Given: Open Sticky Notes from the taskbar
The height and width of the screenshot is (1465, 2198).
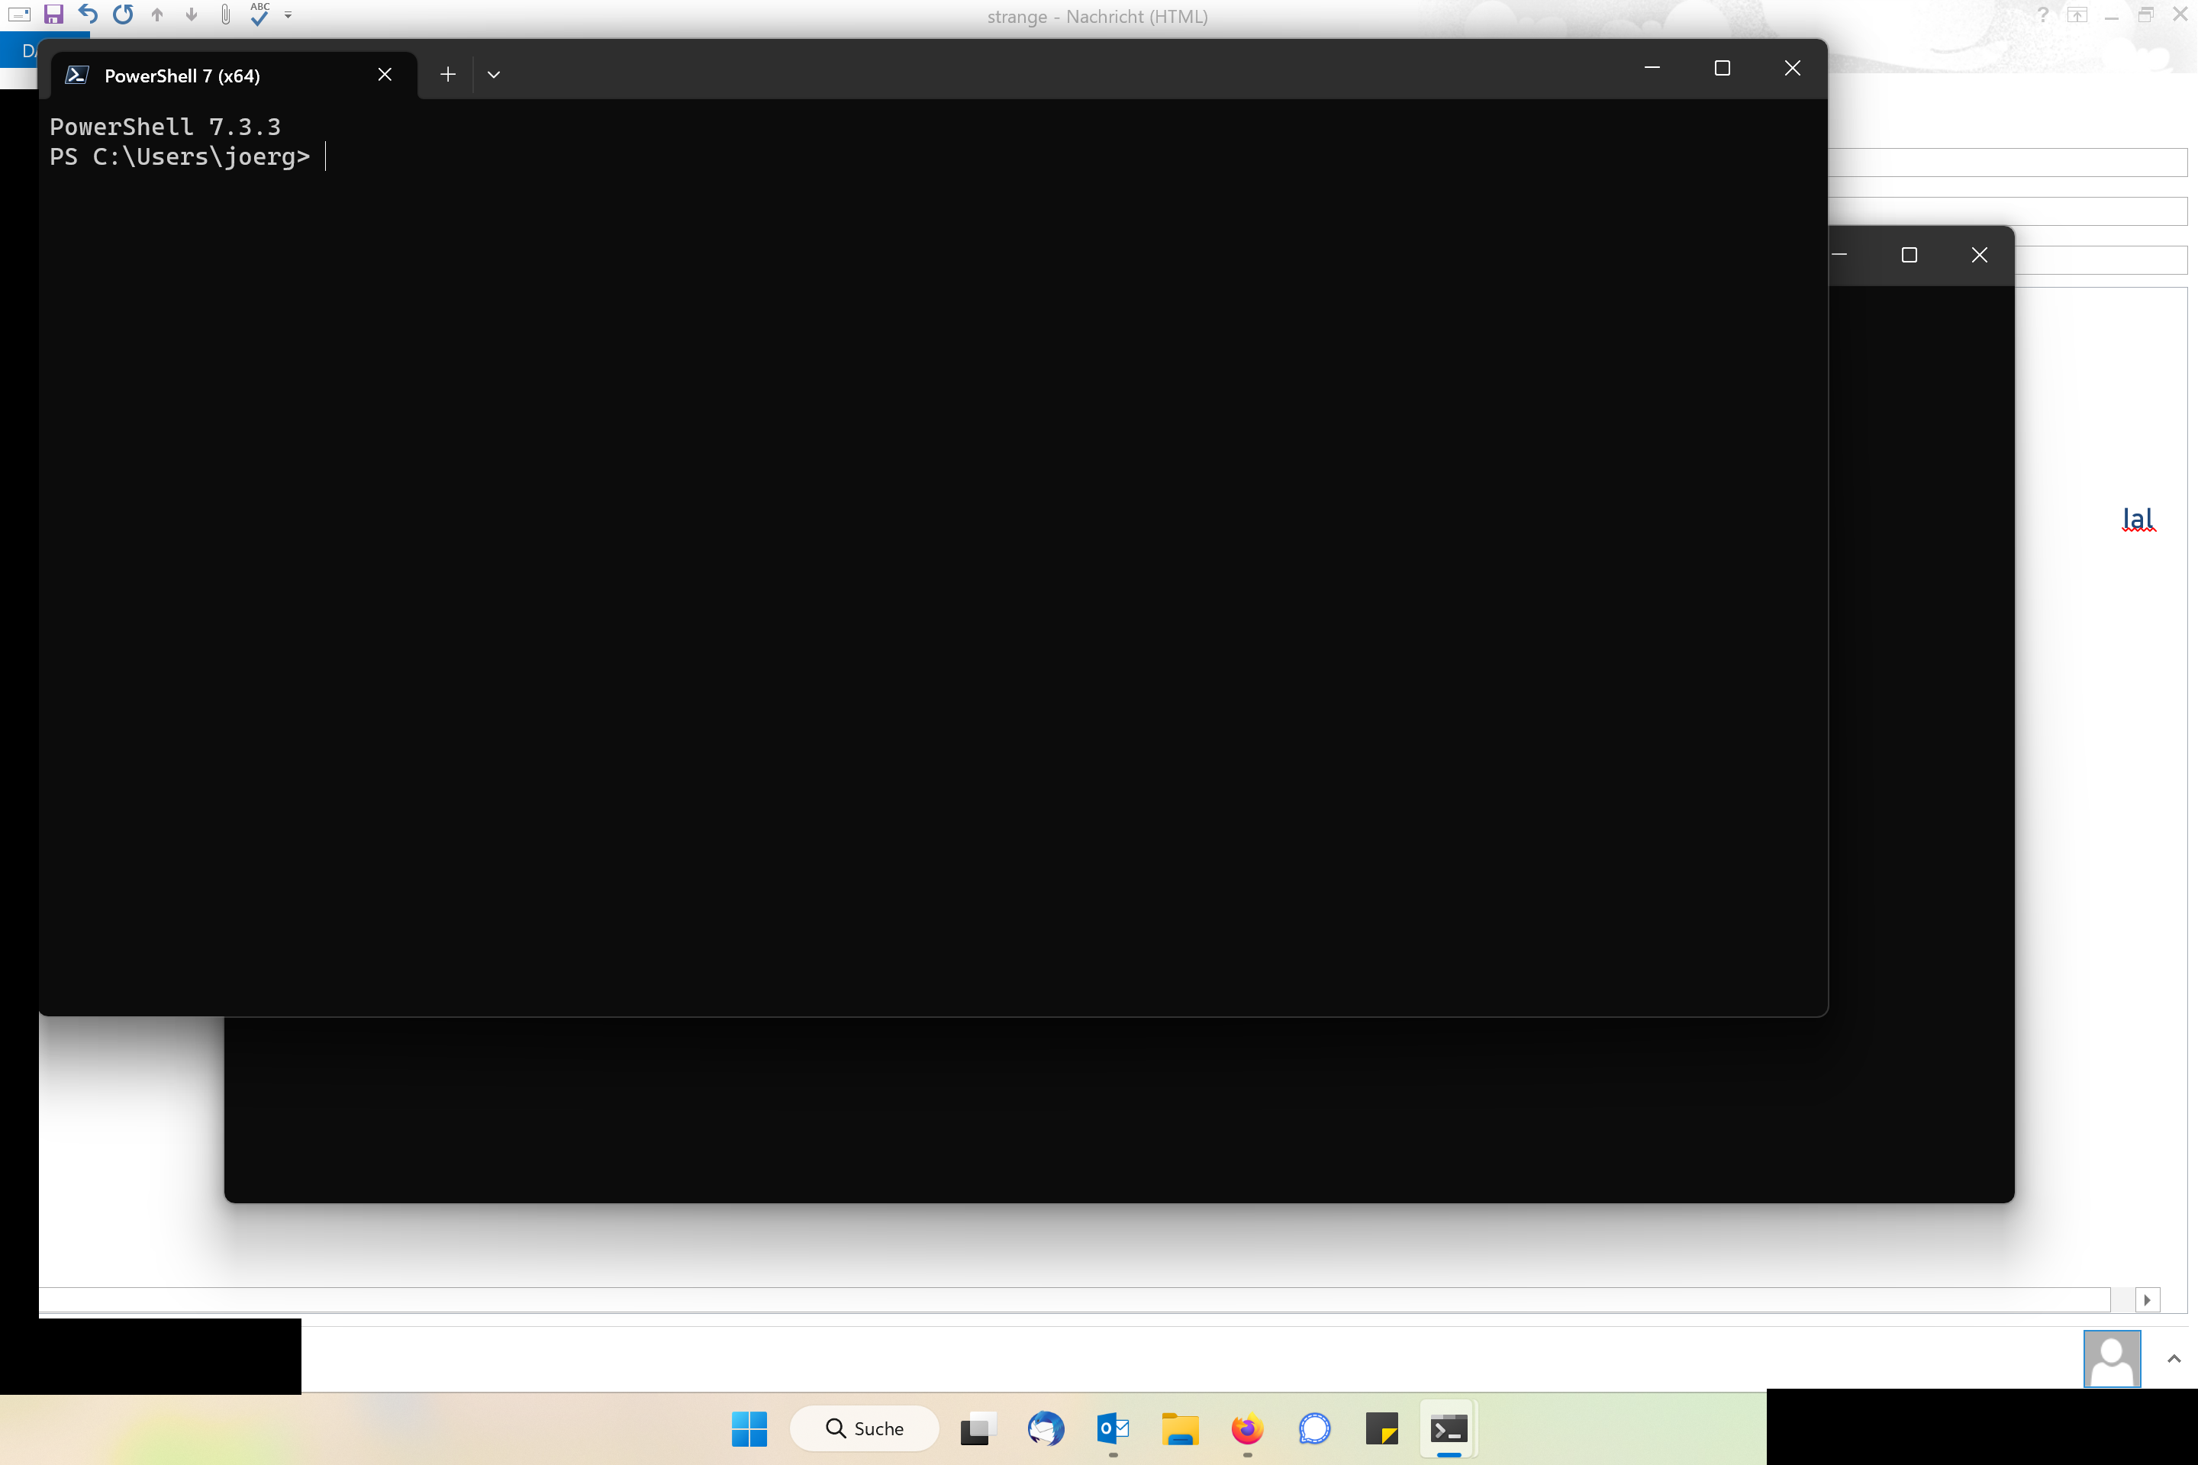Looking at the screenshot, I should (1382, 1428).
